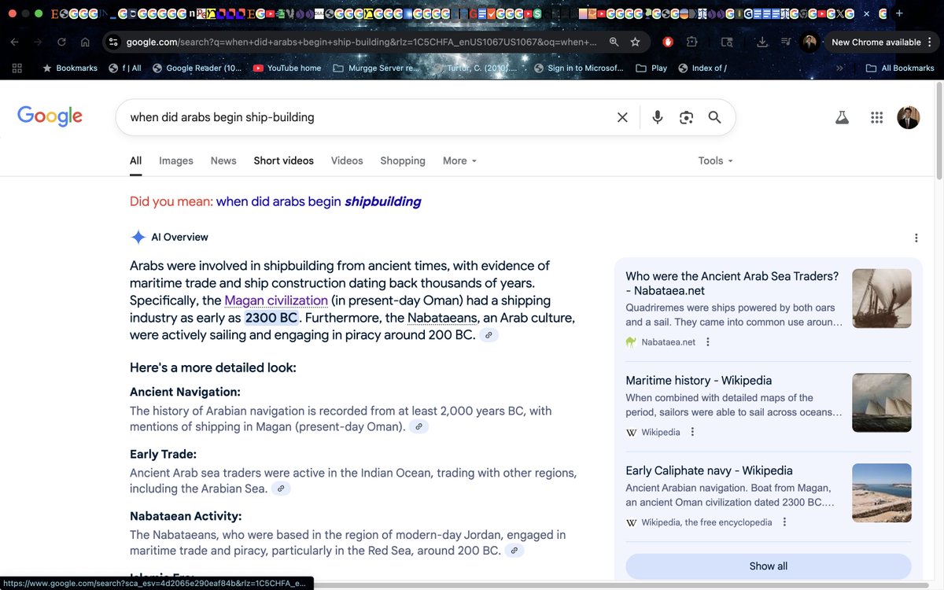Click the source link chip under Ancient Navigation
Screen dimensions: 944x590
(x=419, y=427)
